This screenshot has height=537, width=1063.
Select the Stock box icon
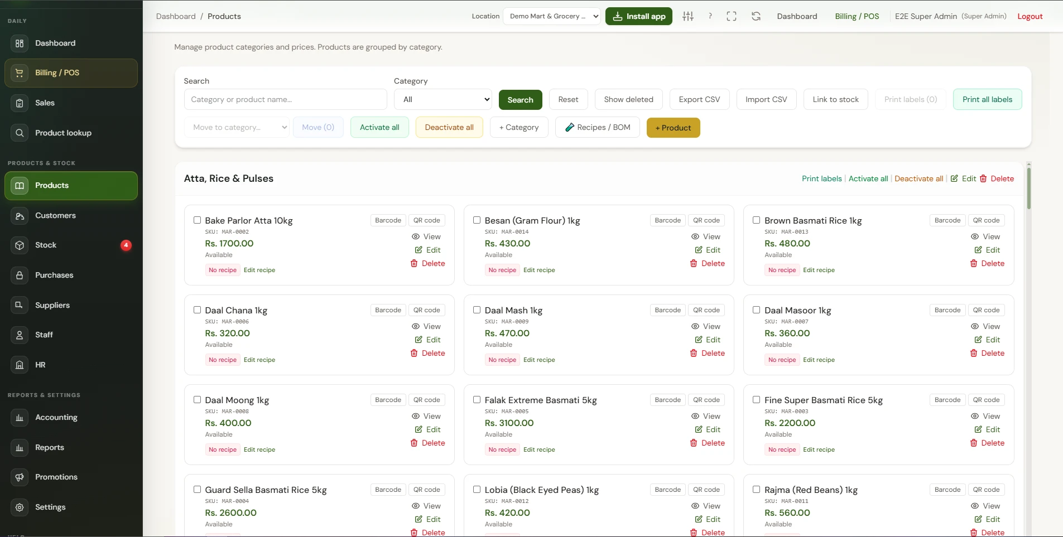(x=20, y=245)
